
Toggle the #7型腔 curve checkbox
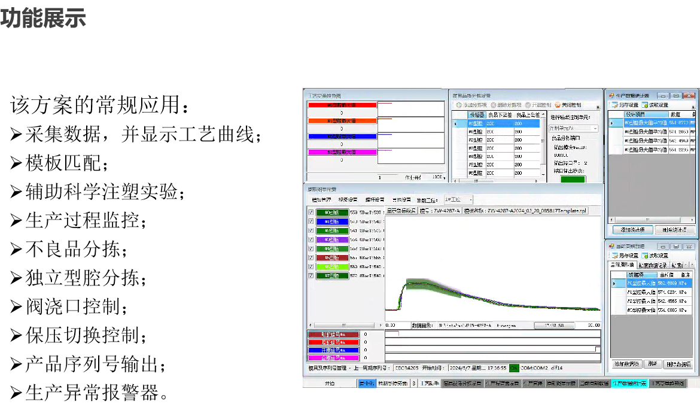click(x=311, y=275)
